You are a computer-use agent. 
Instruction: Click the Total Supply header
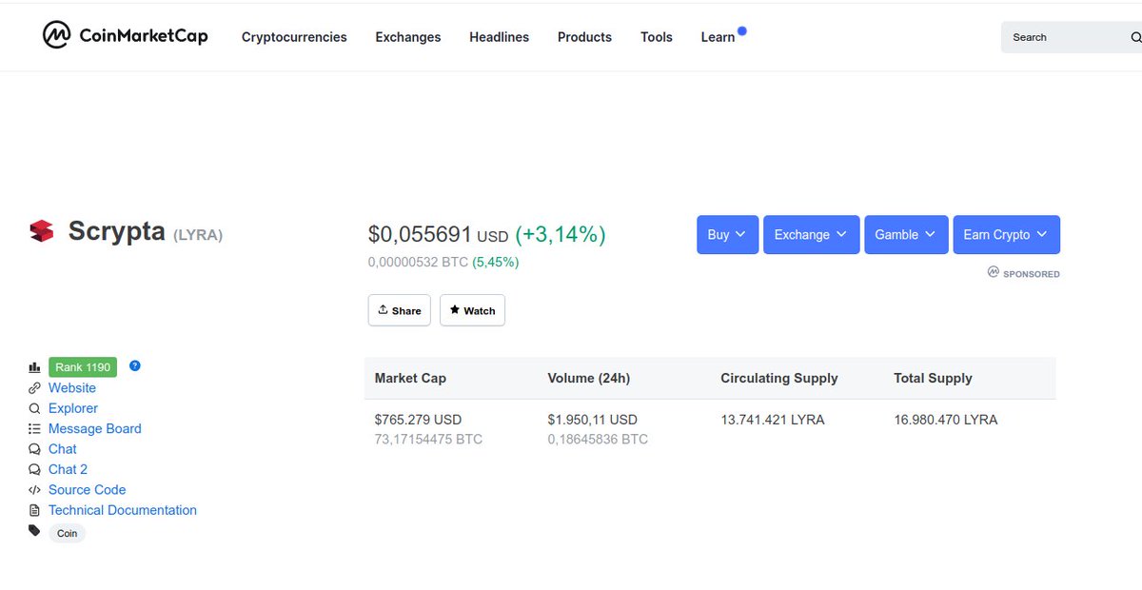(x=933, y=378)
